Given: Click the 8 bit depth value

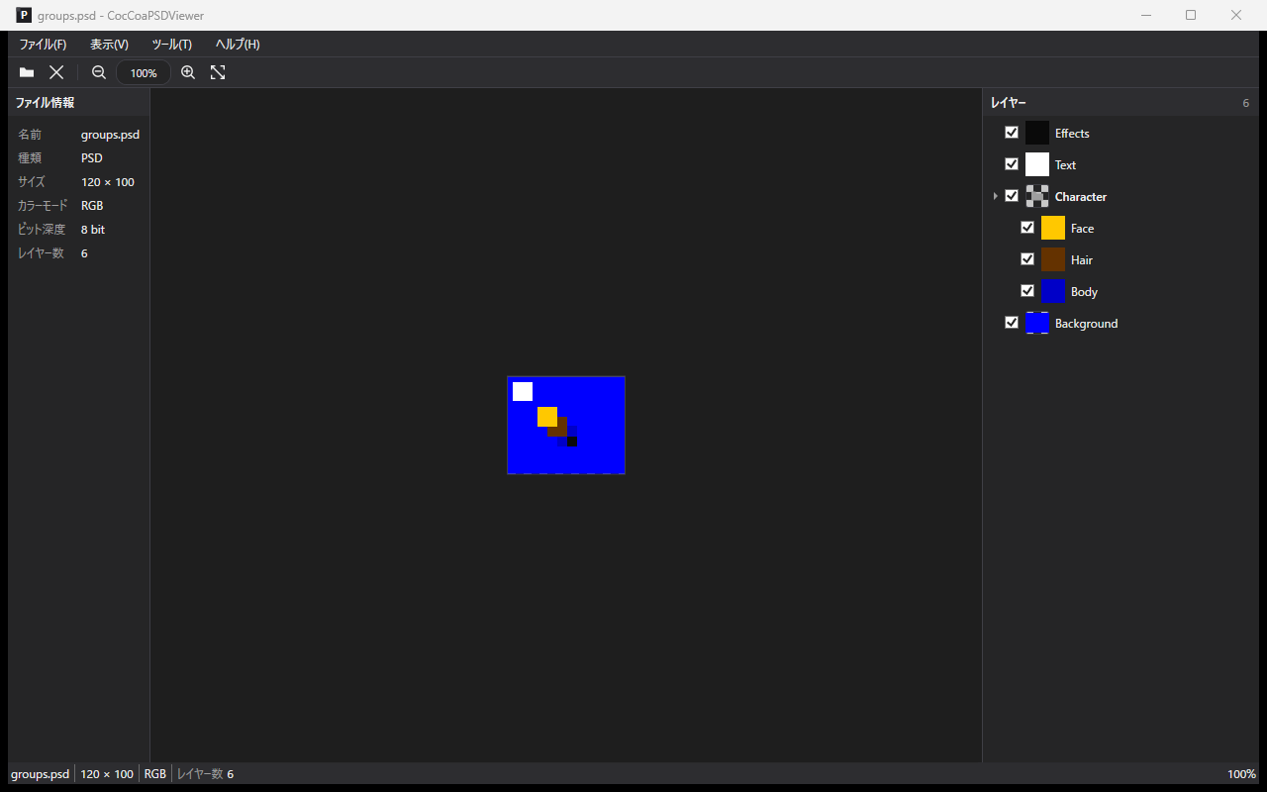Looking at the screenshot, I should 93,230.
